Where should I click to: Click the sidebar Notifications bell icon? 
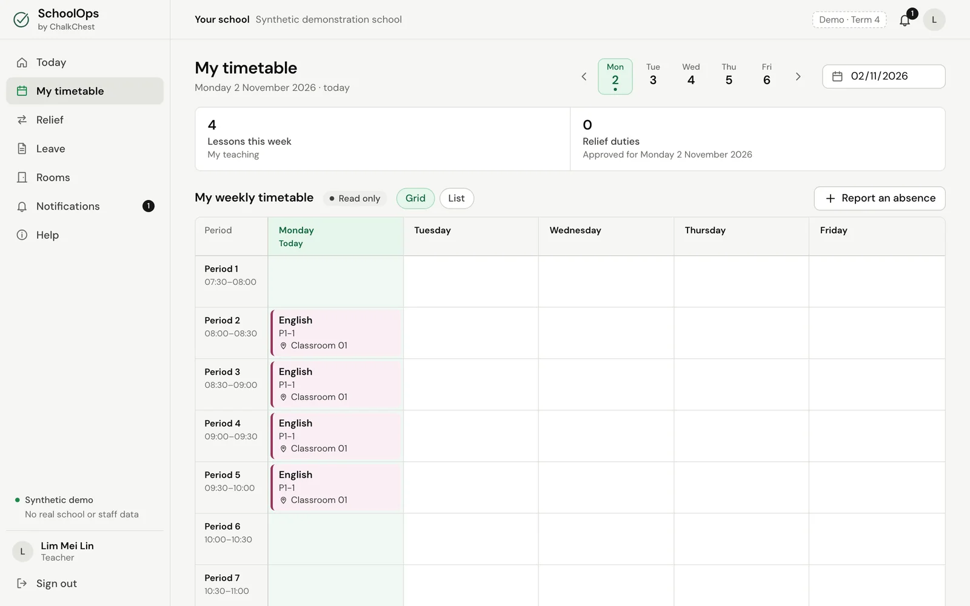22,207
